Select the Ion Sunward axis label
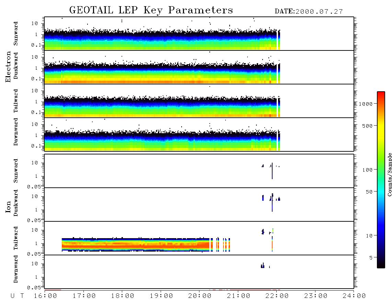The height and width of the screenshot is (302, 392). (x=16, y=171)
